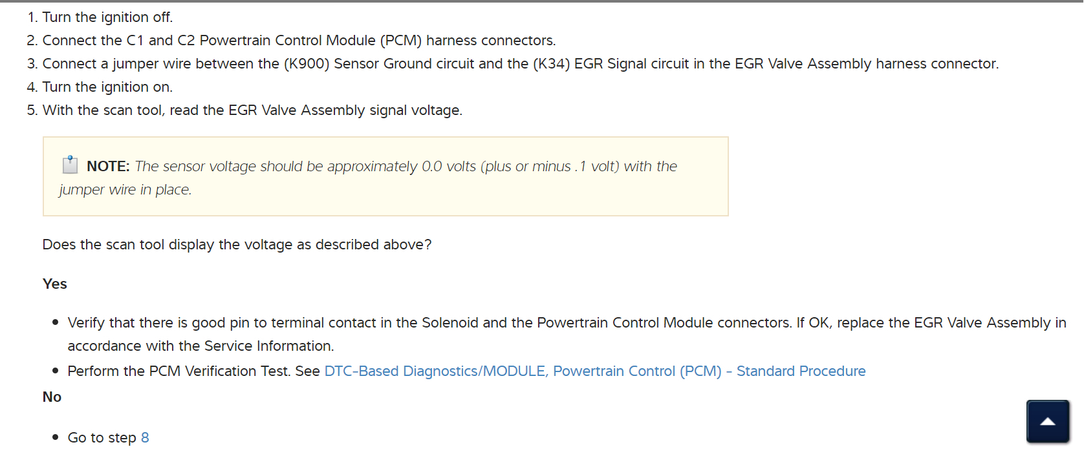Click the scroll-to-top arrow button
This screenshot has height=458, width=1084.
click(1047, 421)
